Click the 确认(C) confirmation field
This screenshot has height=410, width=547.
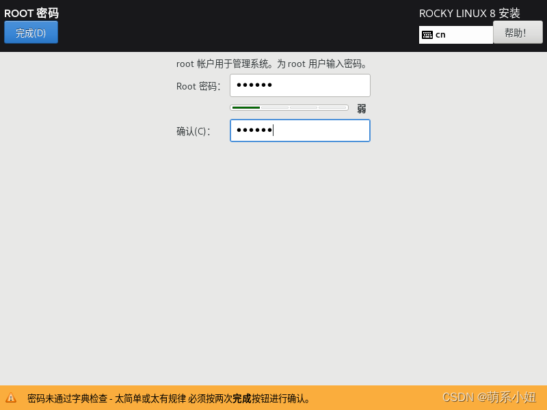point(299,131)
